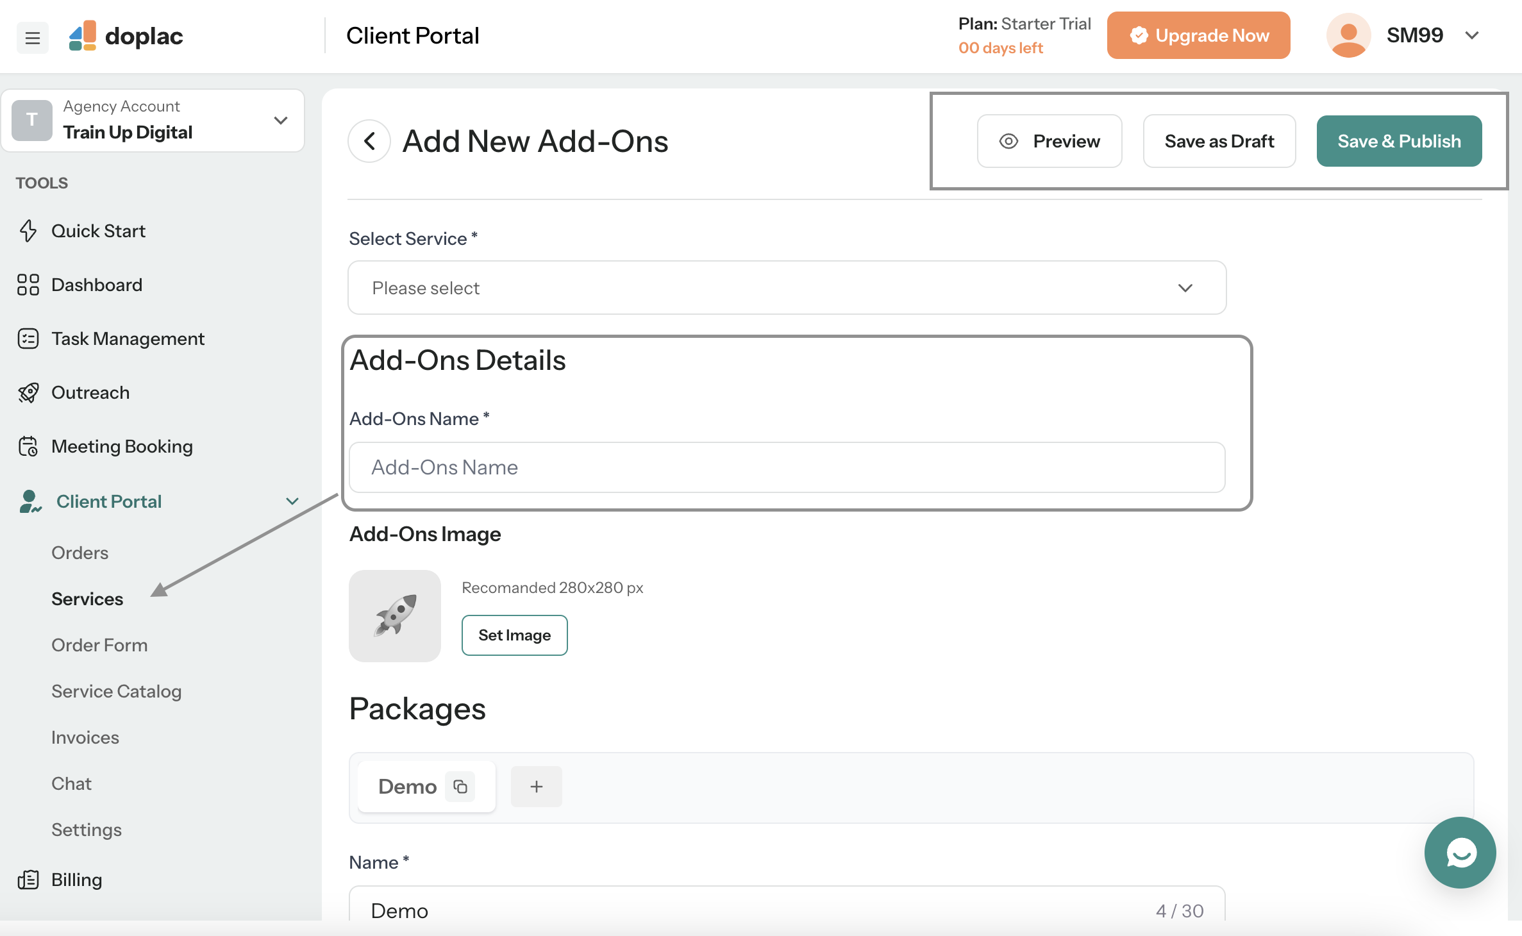Click the Add-Ons Name input field

coord(787,467)
